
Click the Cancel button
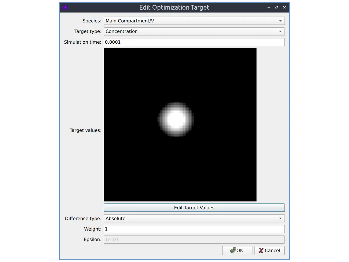[x=269, y=250]
